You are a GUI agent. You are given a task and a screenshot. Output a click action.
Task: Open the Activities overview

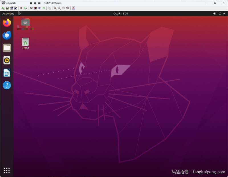coord(8,13)
